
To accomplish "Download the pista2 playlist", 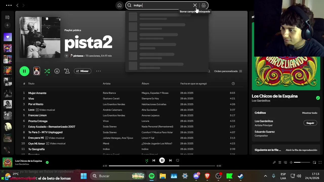I will [x=57, y=71].
